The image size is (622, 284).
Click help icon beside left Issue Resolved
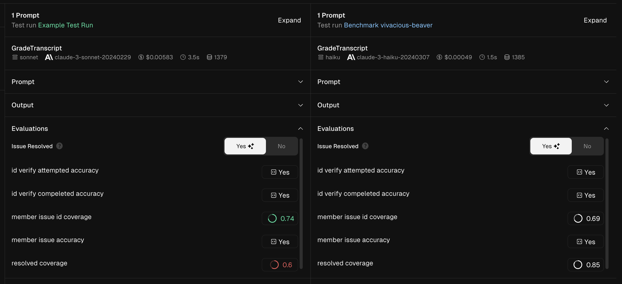59,146
